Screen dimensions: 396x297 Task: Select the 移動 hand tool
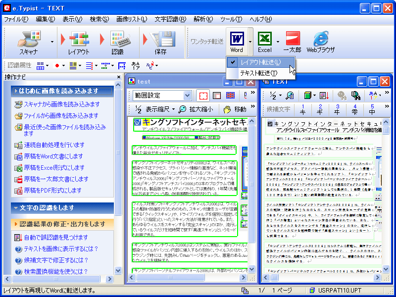pos(235,109)
